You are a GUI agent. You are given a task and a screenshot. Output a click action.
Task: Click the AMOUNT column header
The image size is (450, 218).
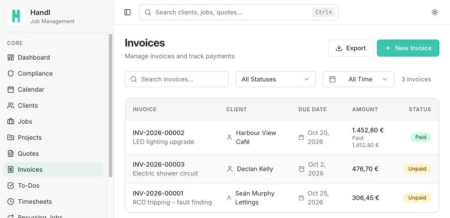tap(365, 109)
